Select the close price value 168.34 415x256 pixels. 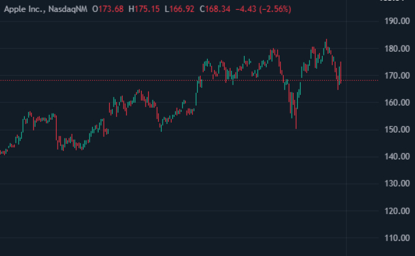218,9
